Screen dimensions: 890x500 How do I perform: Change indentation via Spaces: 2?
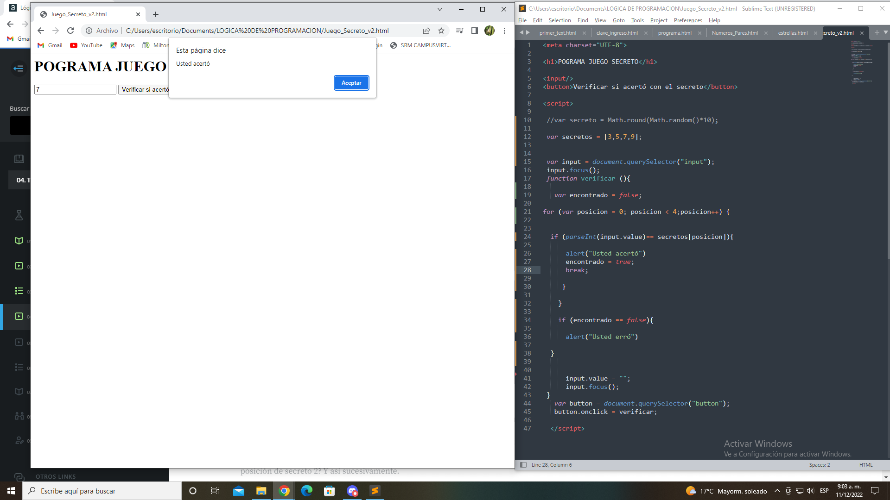click(819, 465)
